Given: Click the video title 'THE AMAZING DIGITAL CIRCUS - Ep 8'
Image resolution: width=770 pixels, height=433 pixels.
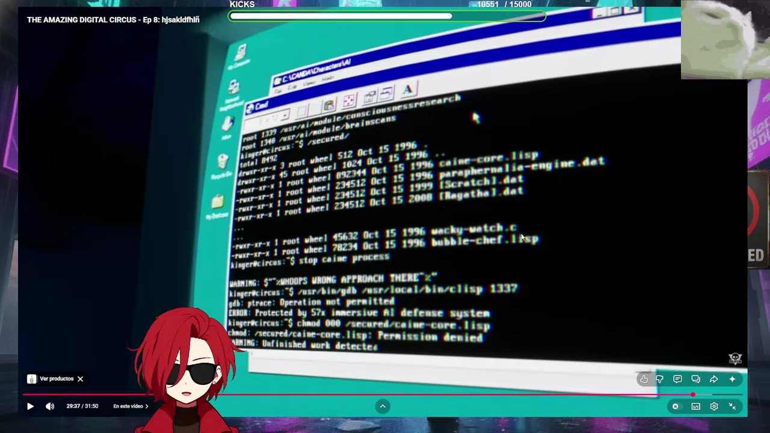Looking at the screenshot, I should pyautogui.click(x=113, y=20).
